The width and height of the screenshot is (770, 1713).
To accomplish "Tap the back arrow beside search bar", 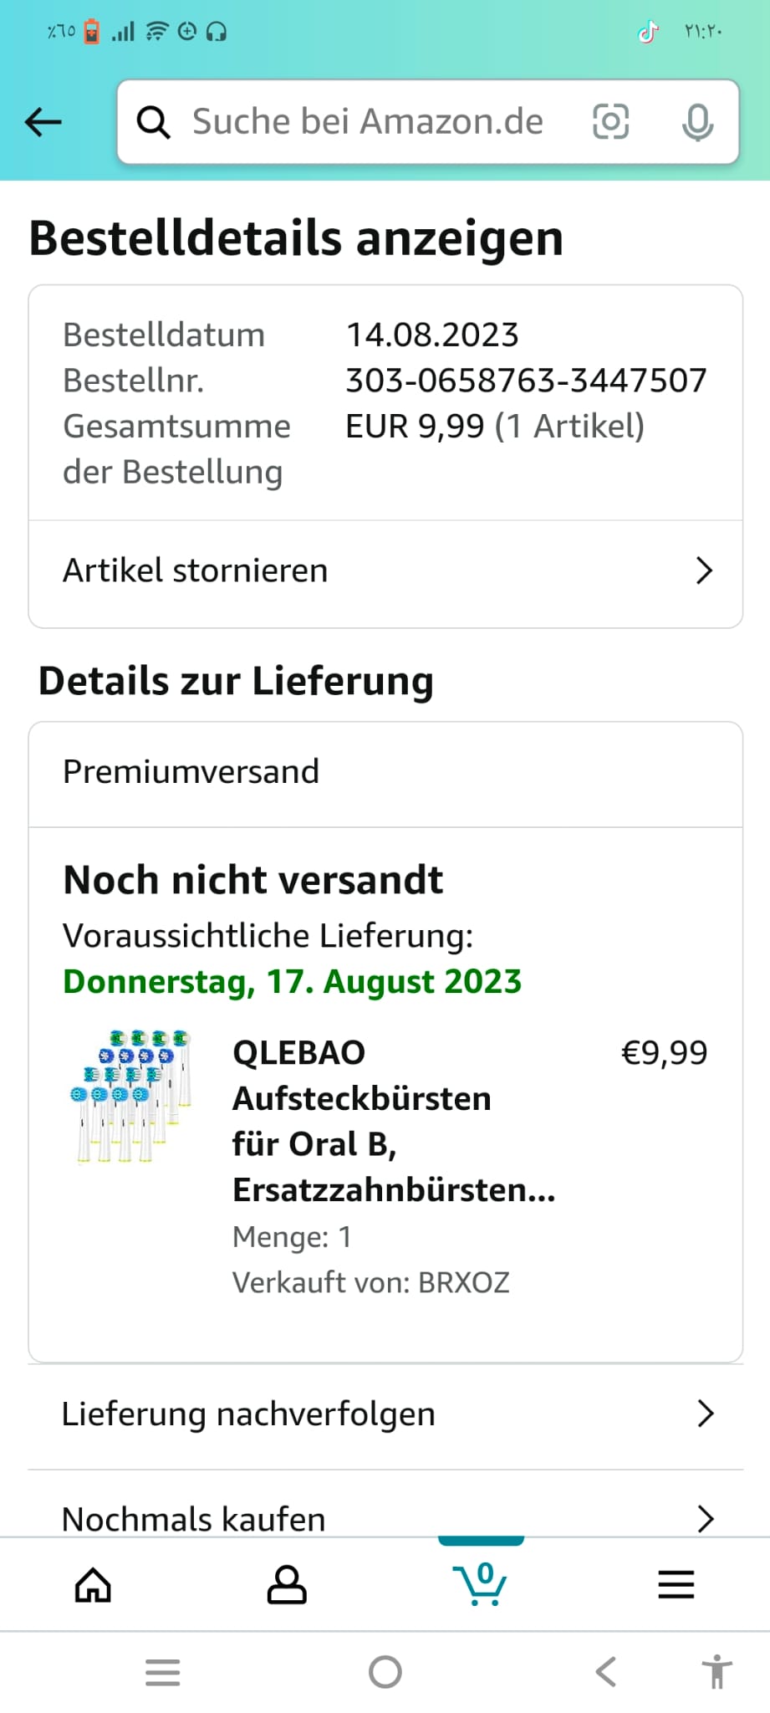I will 43,122.
